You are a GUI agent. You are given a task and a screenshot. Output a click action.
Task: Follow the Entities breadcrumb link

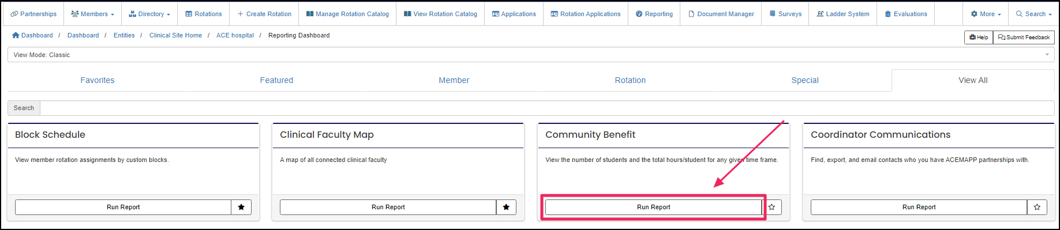pyautogui.click(x=124, y=35)
